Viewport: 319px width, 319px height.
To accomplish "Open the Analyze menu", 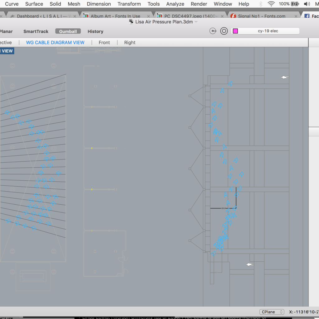I will click(x=175, y=4).
